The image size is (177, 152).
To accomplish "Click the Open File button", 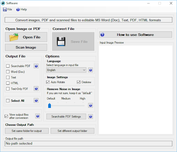I will pos(26,37).
